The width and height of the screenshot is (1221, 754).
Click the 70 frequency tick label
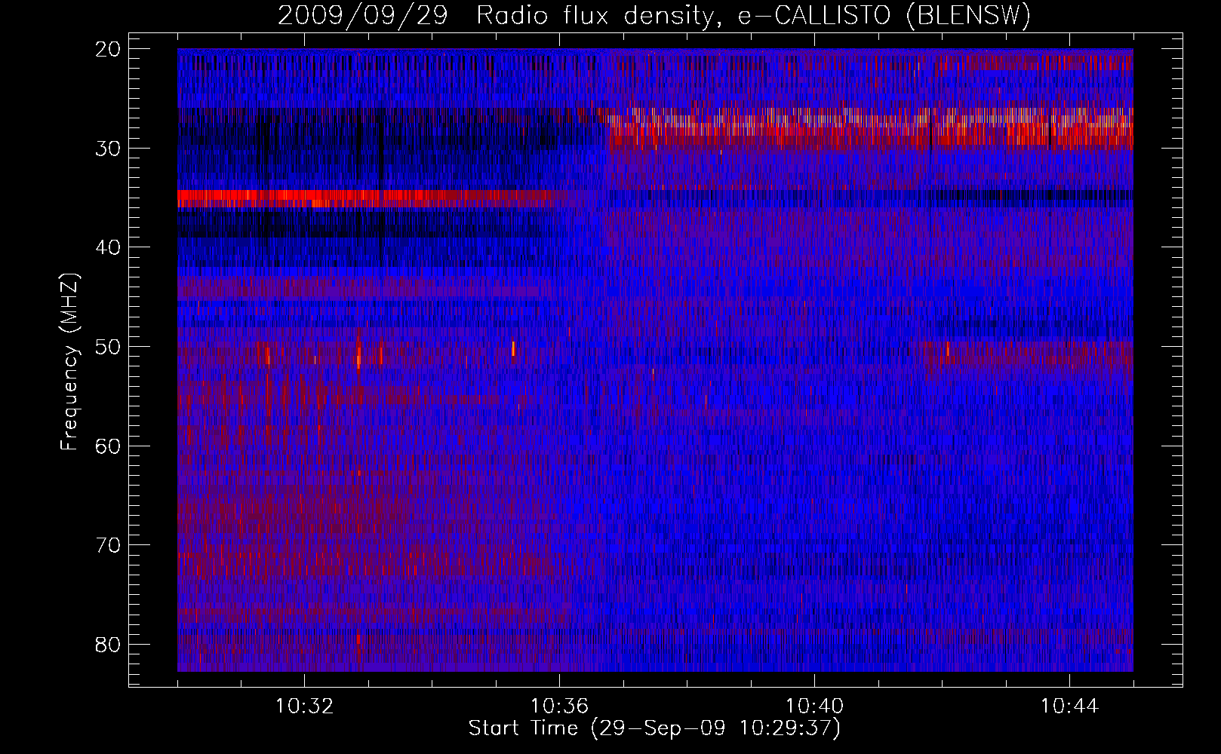[109, 545]
